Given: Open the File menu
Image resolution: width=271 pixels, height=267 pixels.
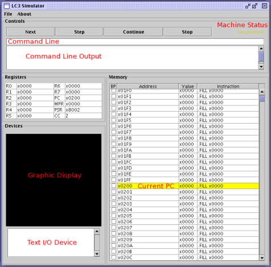Looking at the screenshot, I should 8,14.
